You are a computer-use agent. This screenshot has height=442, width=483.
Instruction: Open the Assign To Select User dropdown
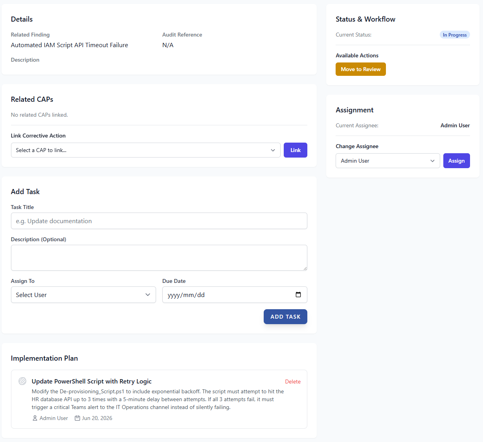[83, 295]
